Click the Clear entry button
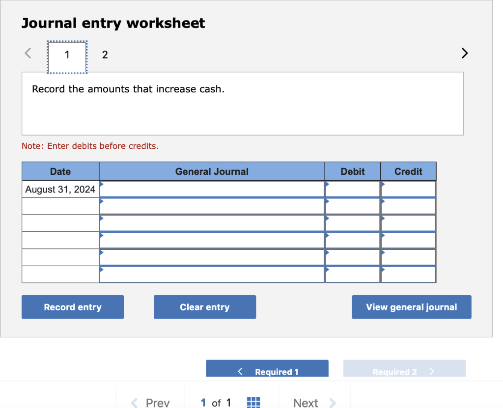 tap(205, 307)
